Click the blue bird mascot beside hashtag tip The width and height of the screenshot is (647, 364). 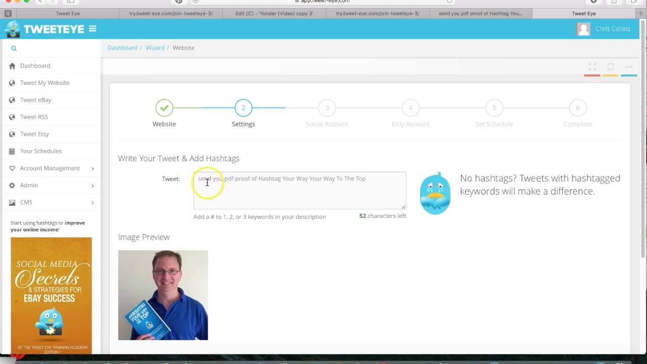pos(435,194)
